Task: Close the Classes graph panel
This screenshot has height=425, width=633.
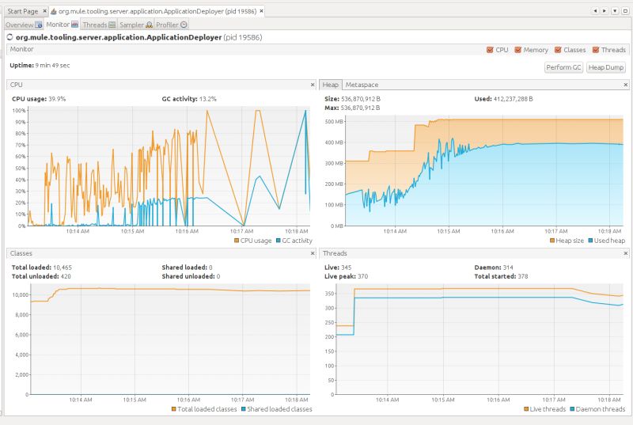Action: click(x=313, y=253)
